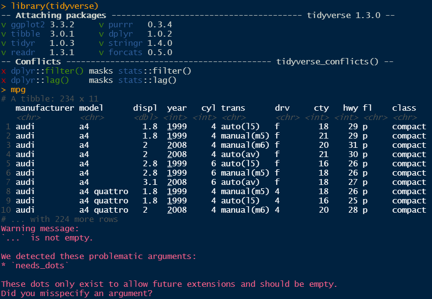This screenshot has width=432, height=299.
Task: Select the 'tidyr' package name
Action: [x=23, y=43]
